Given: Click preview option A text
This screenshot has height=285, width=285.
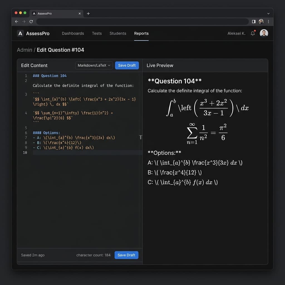Looking at the screenshot, I should tap(195, 163).
